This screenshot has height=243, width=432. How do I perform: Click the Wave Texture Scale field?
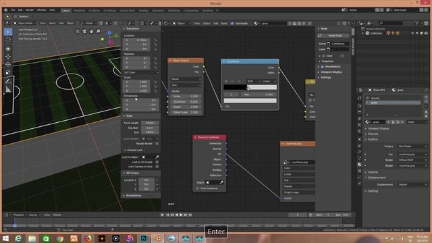click(x=186, y=97)
